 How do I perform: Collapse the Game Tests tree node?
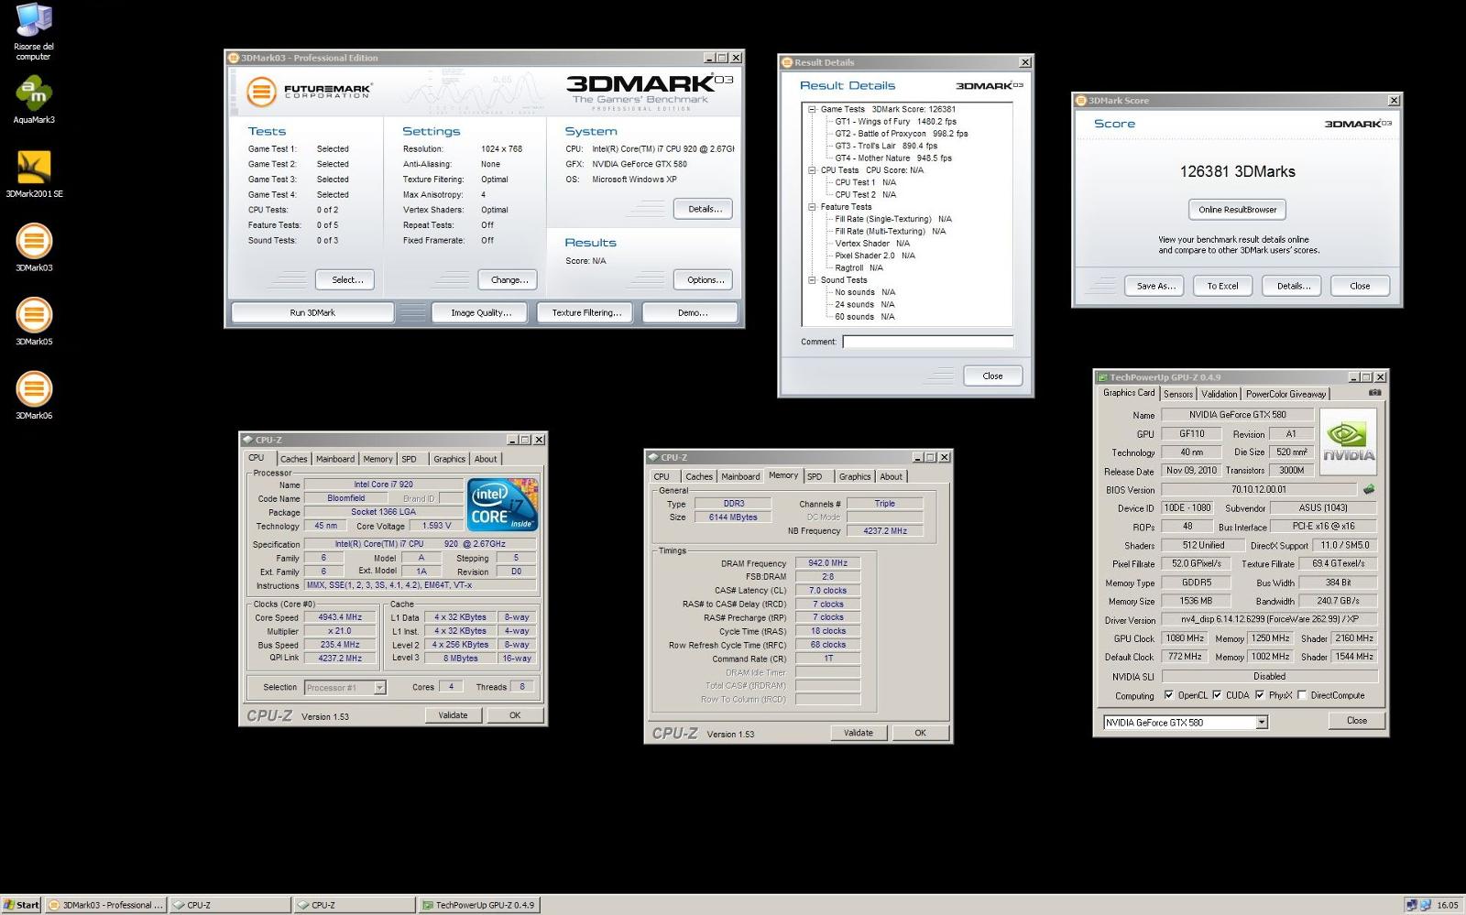[x=812, y=109]
